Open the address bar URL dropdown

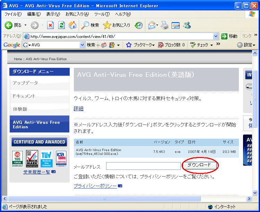(x=216, y=36)
